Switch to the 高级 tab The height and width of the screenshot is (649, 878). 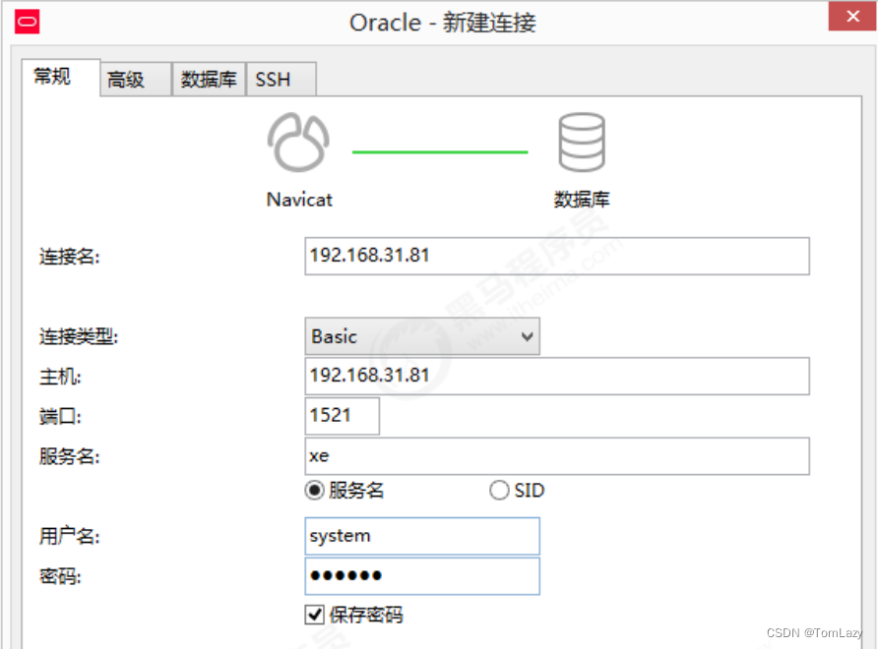[134, 79]
